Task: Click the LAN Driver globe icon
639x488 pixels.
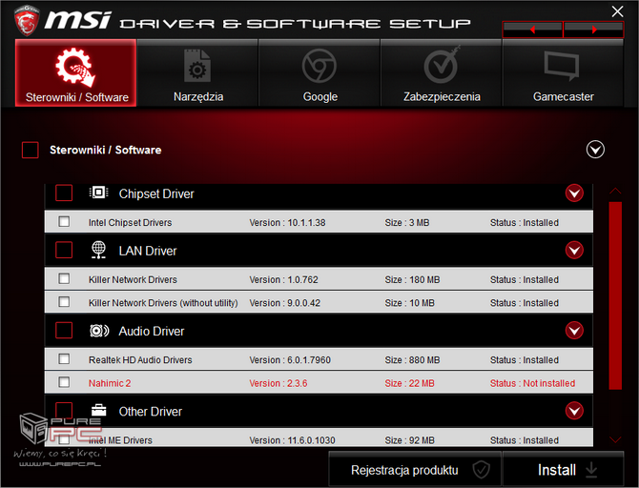Action: click(x=98, y=250)
